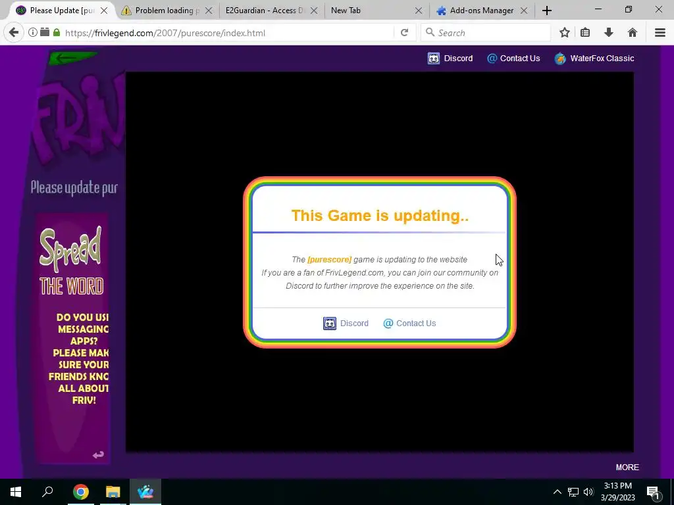Screen dimensions: 674x505
Task: Open the hamburger menu
Action: click(660, 33)
